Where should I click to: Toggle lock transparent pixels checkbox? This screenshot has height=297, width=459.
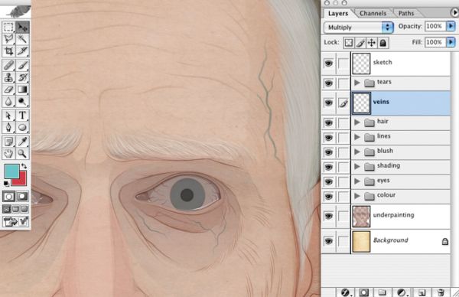[x=348, y=43]
